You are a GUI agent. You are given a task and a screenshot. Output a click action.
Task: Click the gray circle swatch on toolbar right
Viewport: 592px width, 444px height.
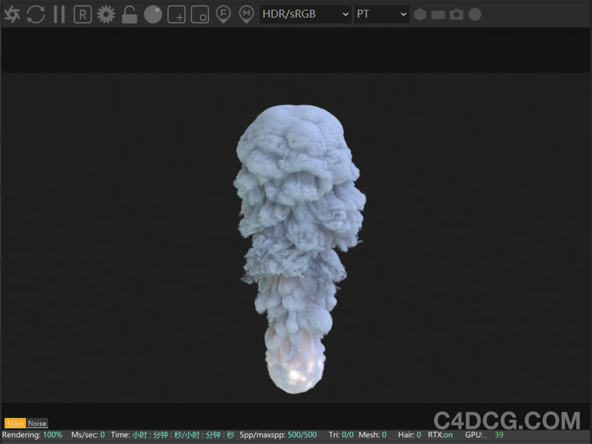474,14
